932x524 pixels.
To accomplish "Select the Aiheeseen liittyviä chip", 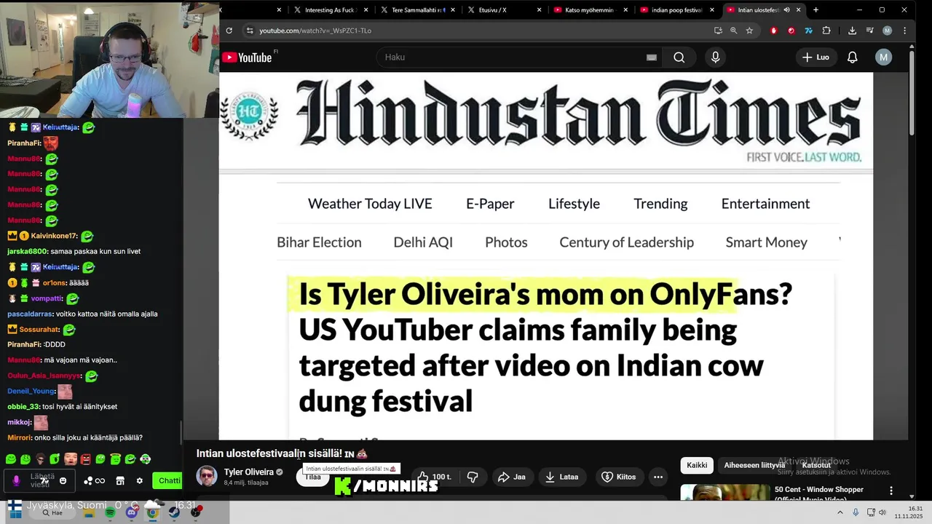I will tap(754, 465).
